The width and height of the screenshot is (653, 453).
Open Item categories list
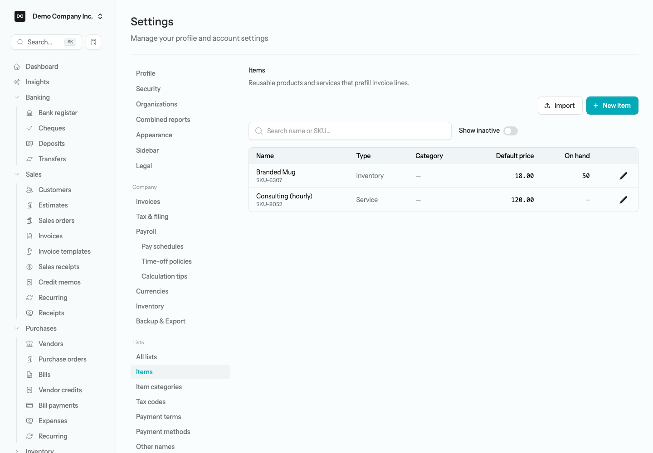pyautogui.click(x=159, y=387)
